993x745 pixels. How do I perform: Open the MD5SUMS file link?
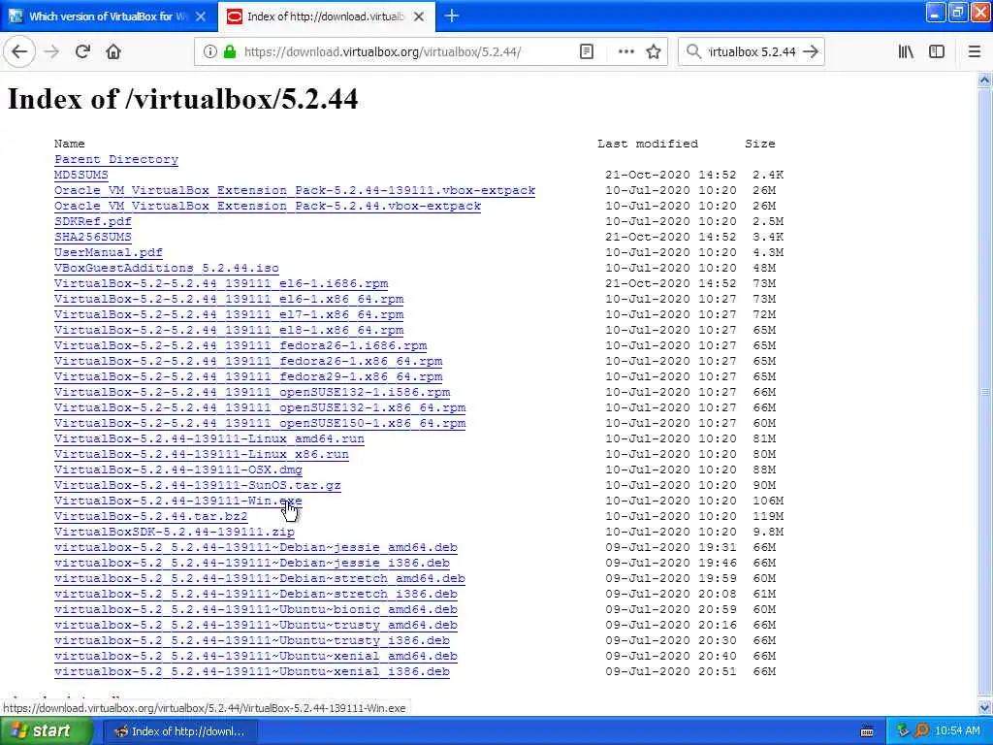(x=81, y=175)
